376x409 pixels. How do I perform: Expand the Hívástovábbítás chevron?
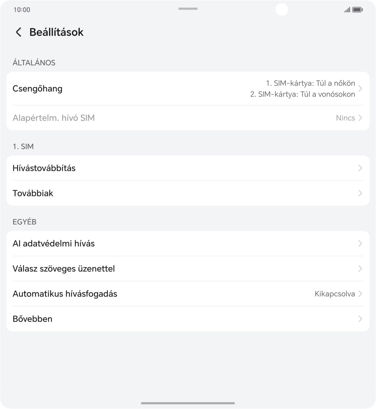[x=360, y=168]
